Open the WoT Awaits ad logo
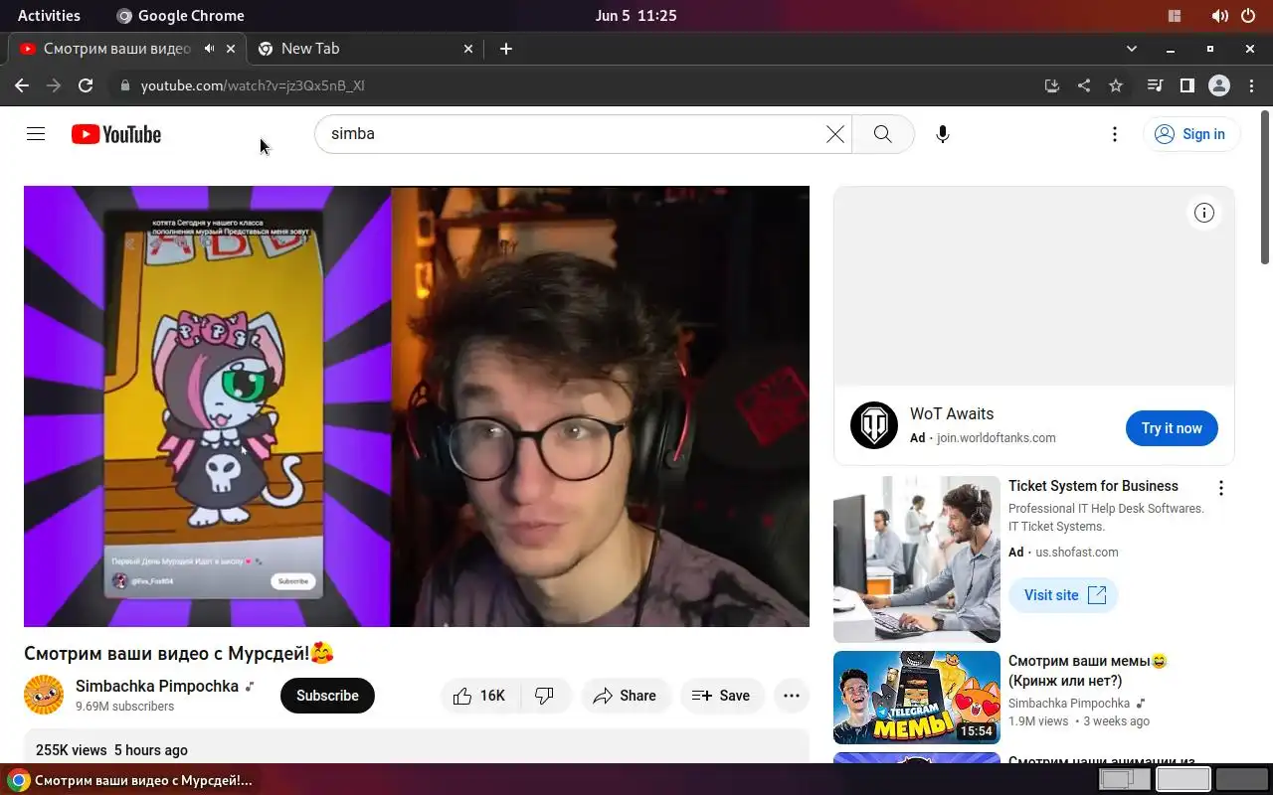Screen dimensions: 1273x795 click(874, 425)
